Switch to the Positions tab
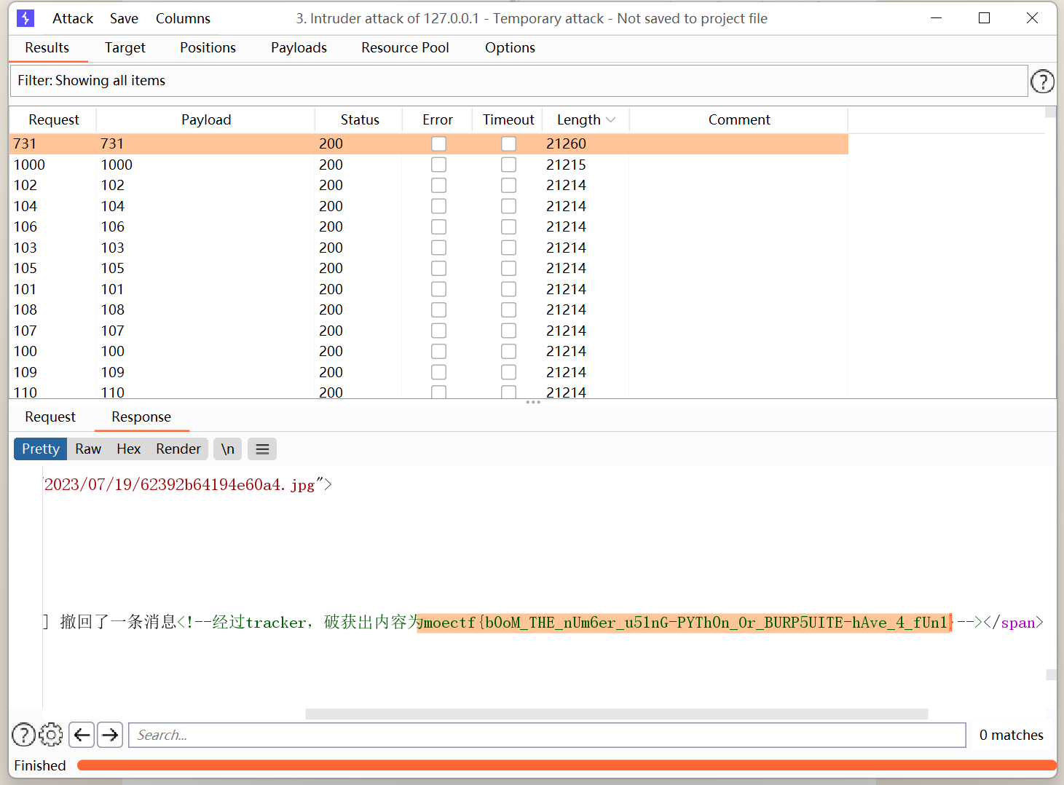 pyautogui.click(x=208, y=48)
